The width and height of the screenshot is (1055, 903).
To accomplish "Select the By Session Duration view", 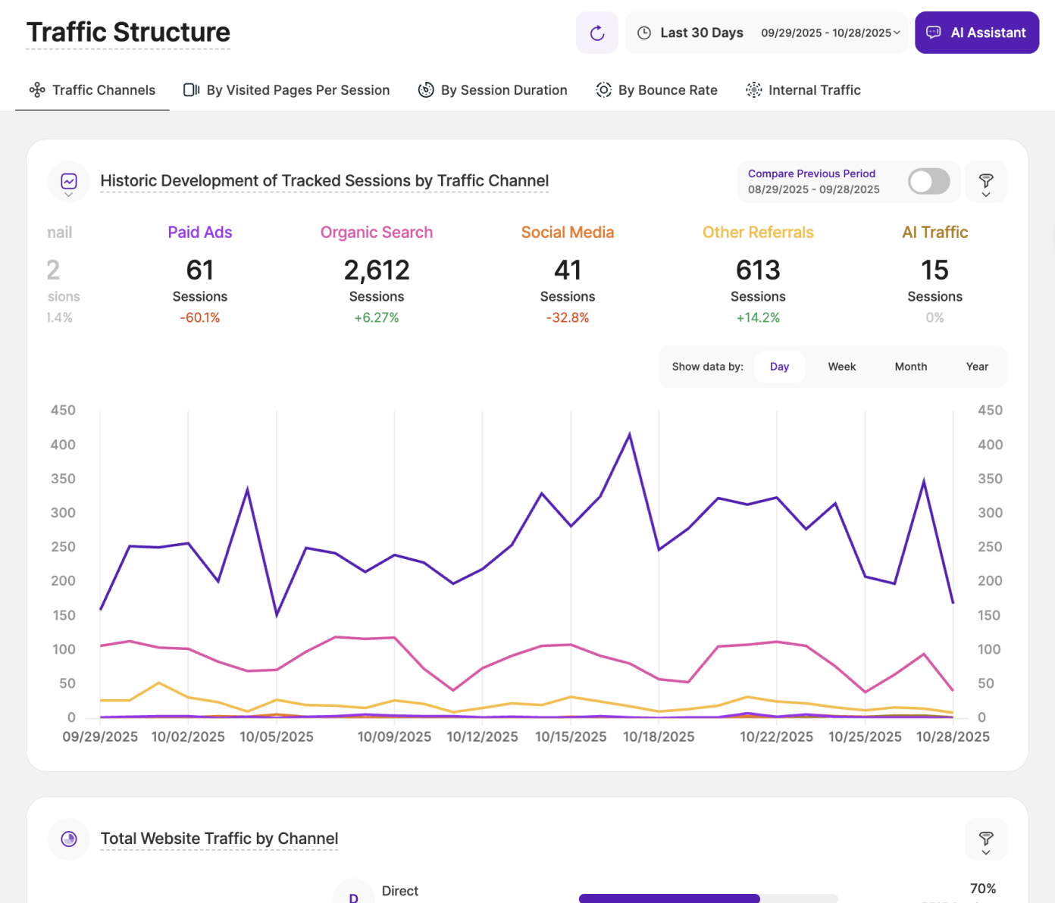I will [492, 89].
